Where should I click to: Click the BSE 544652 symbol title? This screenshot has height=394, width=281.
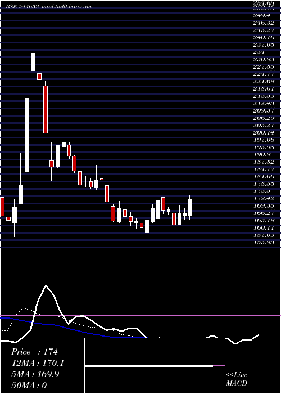(x=22, y=7)
